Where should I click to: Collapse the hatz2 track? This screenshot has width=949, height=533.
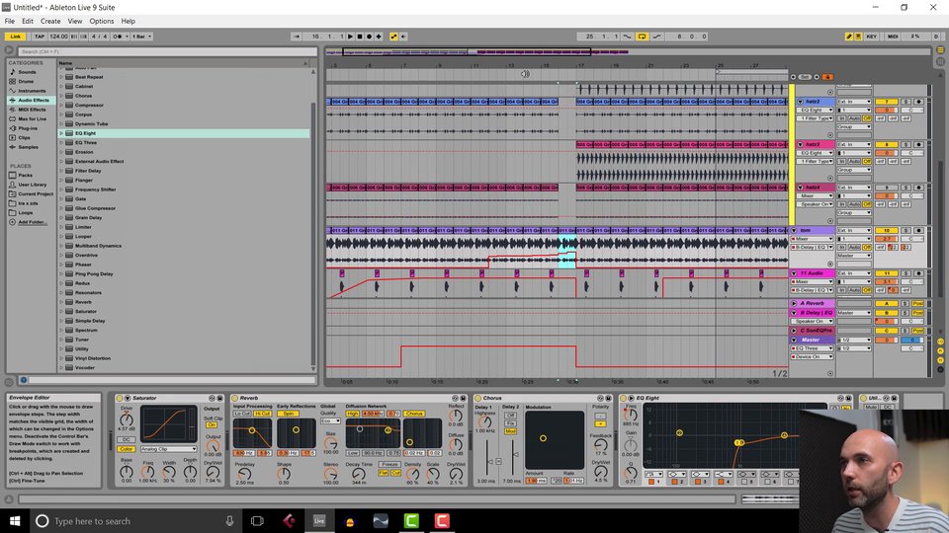click(800, 102)
